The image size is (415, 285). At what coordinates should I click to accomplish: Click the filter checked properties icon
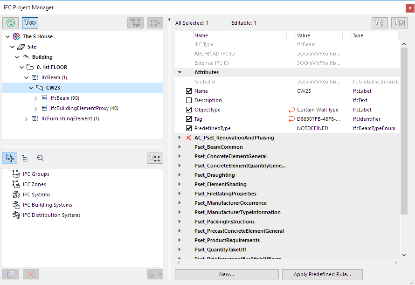[399, 23]
